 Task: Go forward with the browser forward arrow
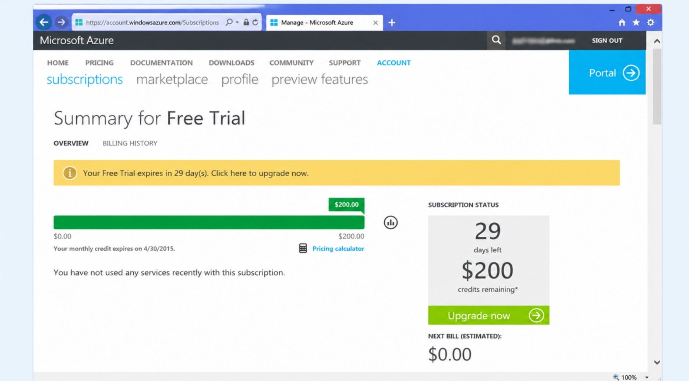(x=61, y=22)
